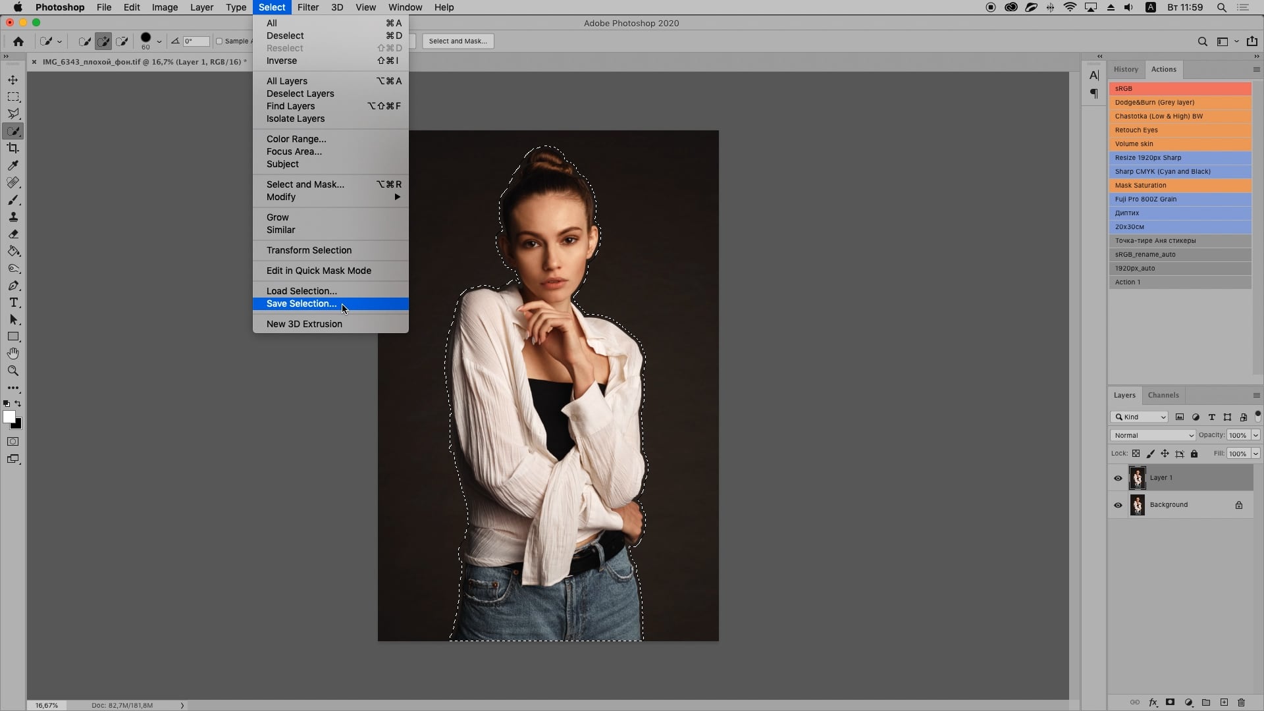Click the Zoom tool in toolbar
The height and width of the screenshot is (711, 1264).
click(x=13, y=369)
